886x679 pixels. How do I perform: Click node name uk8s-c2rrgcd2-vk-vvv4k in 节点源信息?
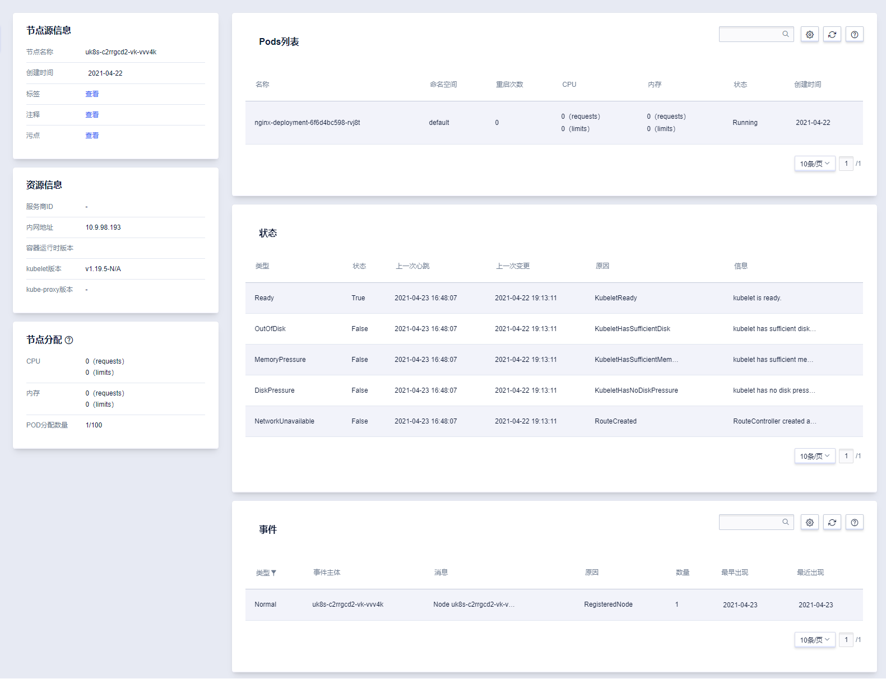pos(121,52)
